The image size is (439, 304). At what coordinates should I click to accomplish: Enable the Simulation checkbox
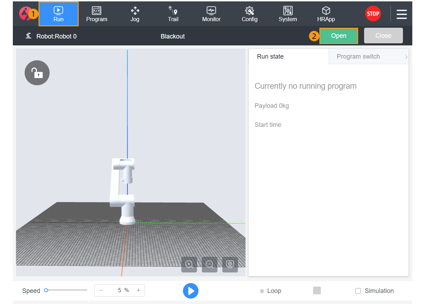click(358, 291)
